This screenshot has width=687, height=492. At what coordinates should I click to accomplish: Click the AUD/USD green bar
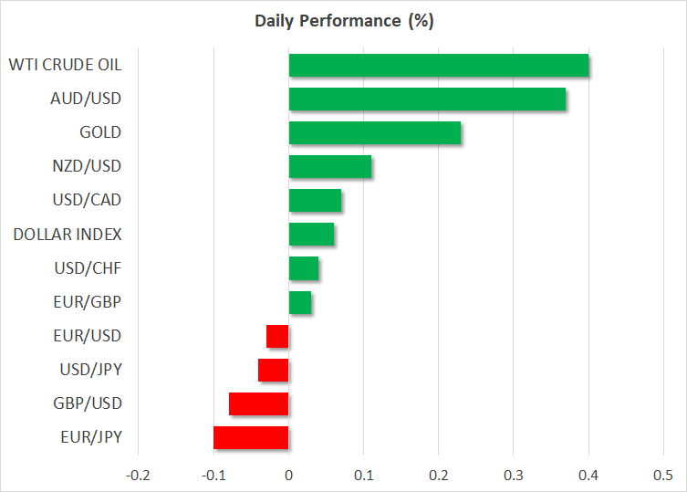pos(427,99)
